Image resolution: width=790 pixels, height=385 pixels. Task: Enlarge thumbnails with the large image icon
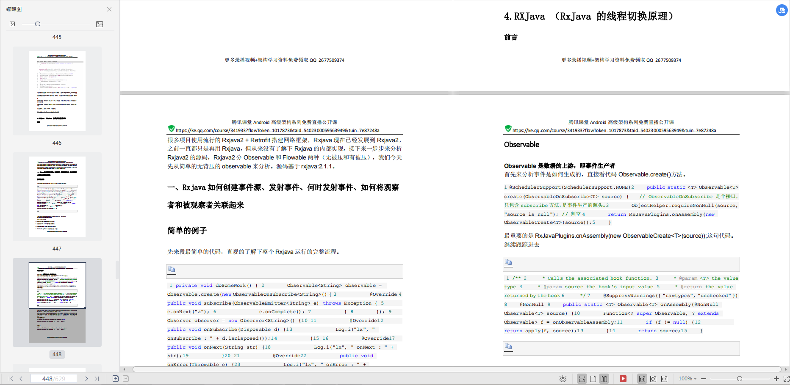click(x=100, y=24)
